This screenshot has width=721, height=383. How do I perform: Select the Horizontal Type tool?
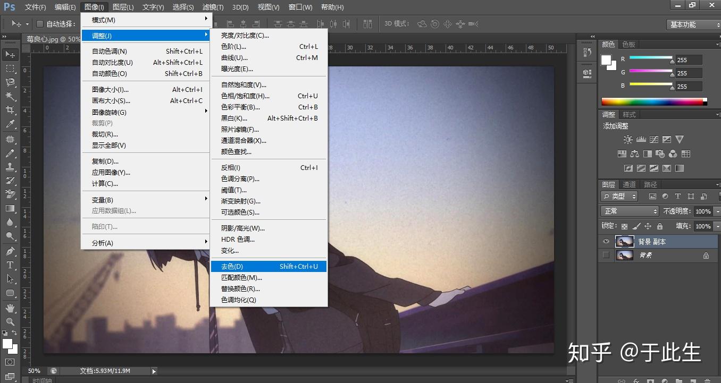tap(10, 265)
